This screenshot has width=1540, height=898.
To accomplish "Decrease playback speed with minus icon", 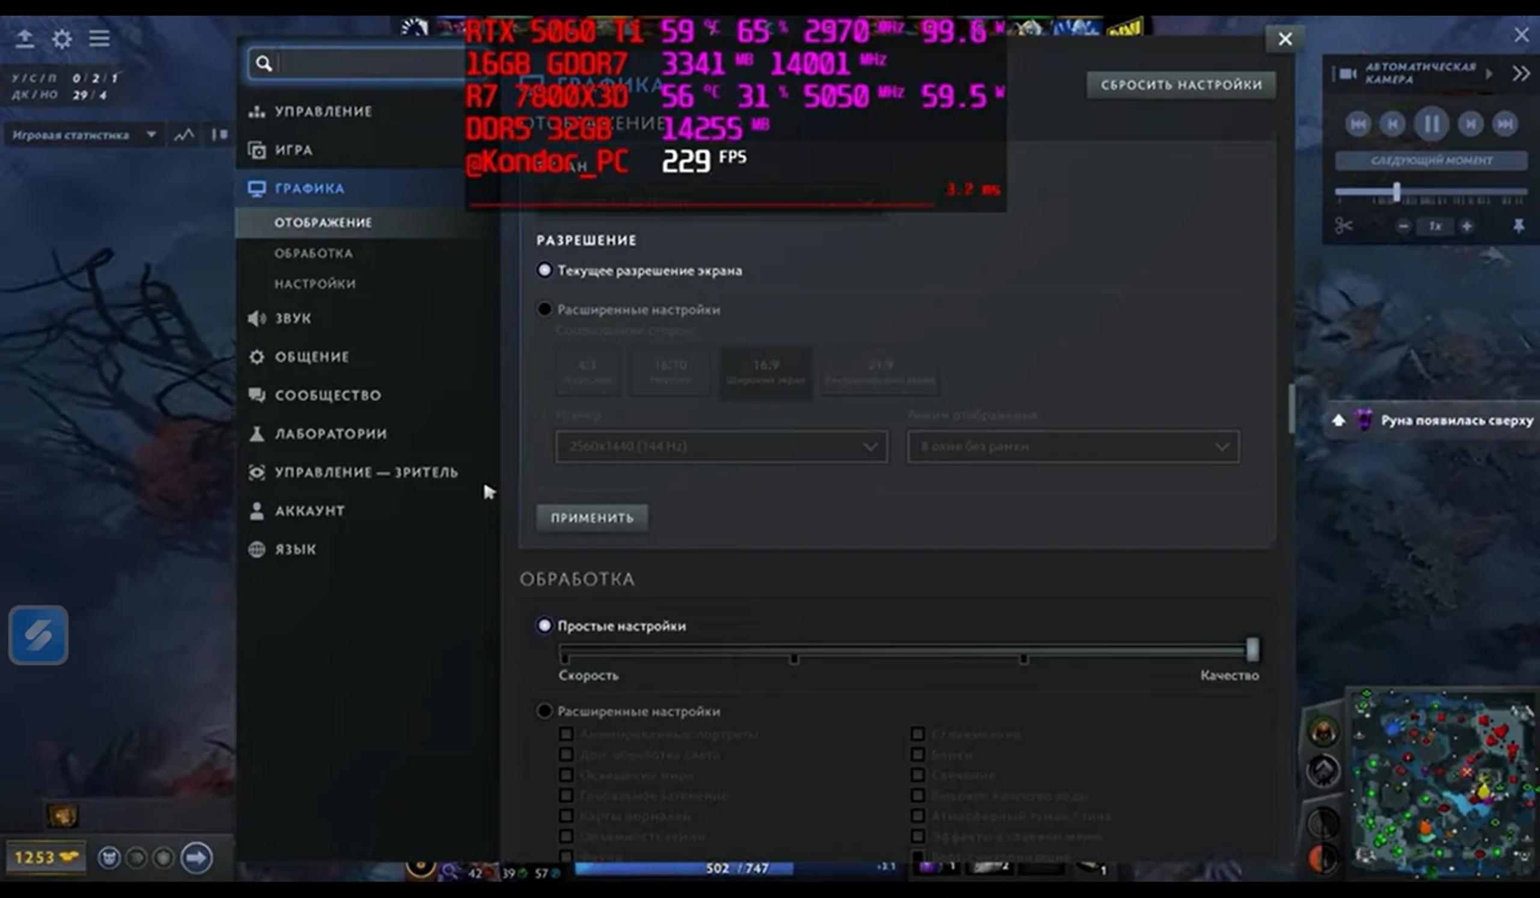I will click(1403, 226).
